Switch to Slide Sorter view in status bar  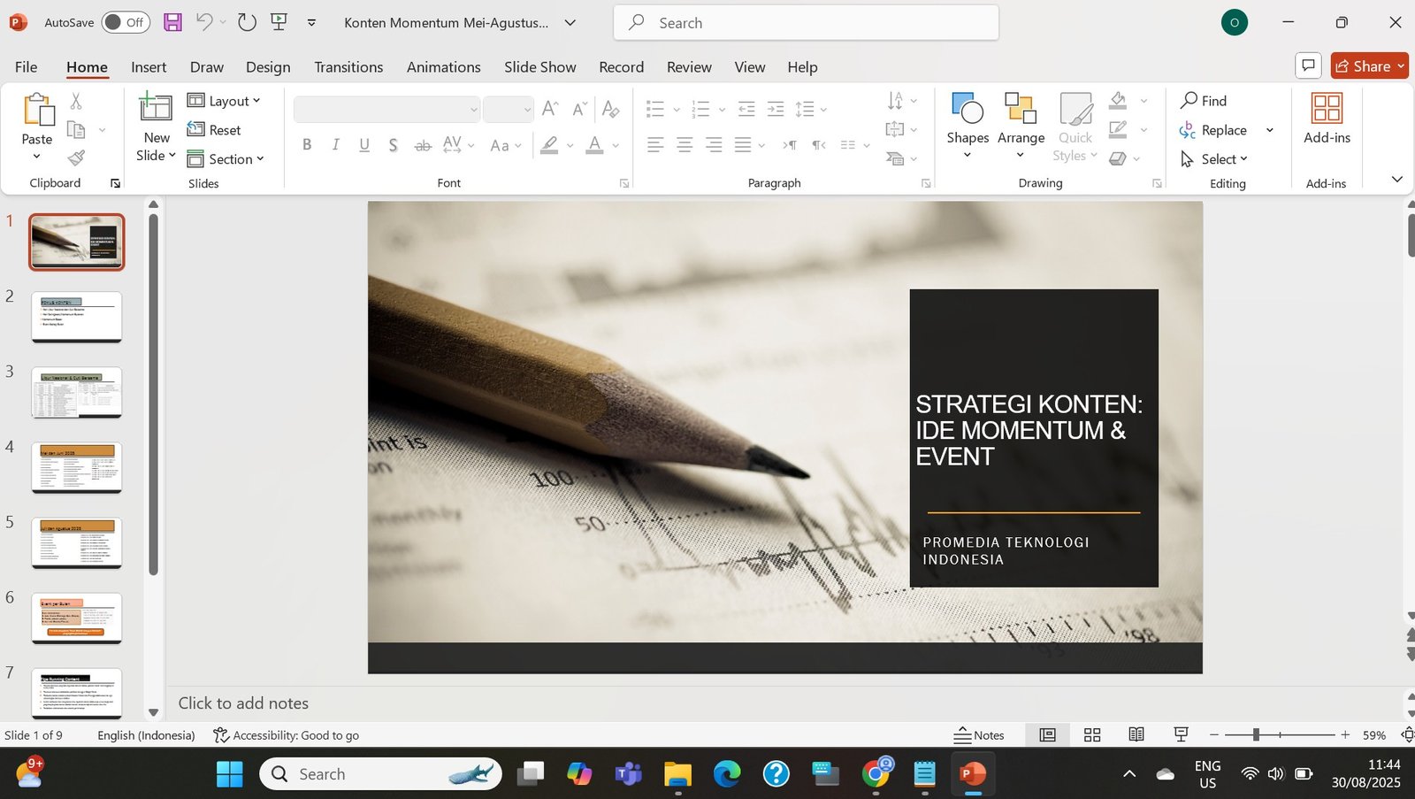(x=1091, y=734)
